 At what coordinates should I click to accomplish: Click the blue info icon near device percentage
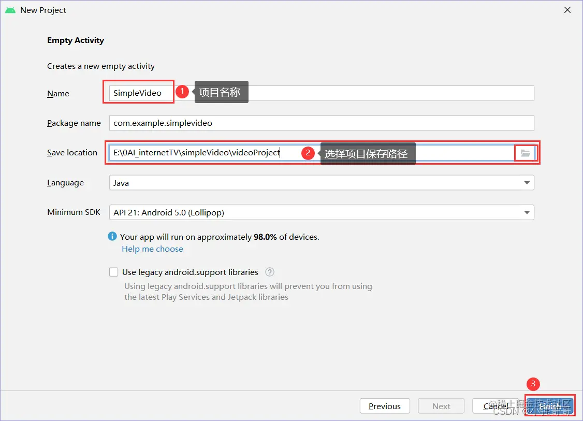[112, 236]
